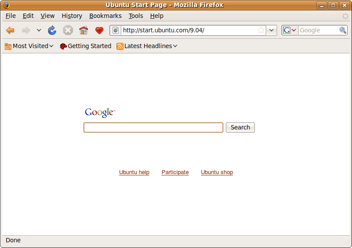Open the recent pages history dropdown
The width and height of the screenshot is (352, 248).
point(39,30)
